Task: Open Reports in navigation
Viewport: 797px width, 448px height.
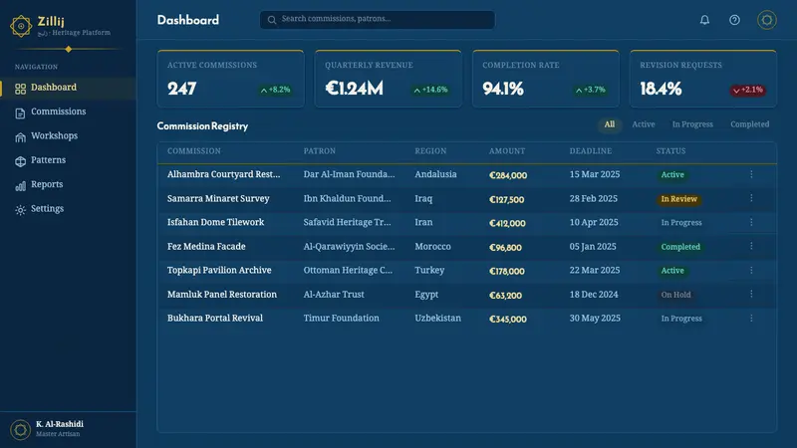Action: (68, 185)
